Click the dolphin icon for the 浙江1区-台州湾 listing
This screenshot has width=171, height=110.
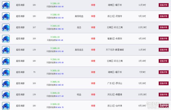tap(6, 106)
